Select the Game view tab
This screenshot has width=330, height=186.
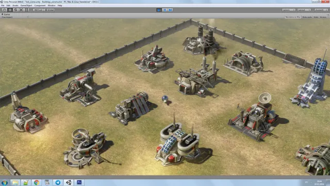[x=6, y=14]
